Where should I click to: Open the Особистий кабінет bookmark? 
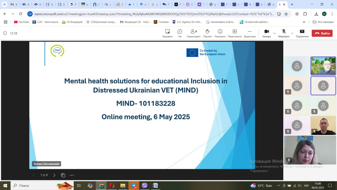click(x=254, y=22)
